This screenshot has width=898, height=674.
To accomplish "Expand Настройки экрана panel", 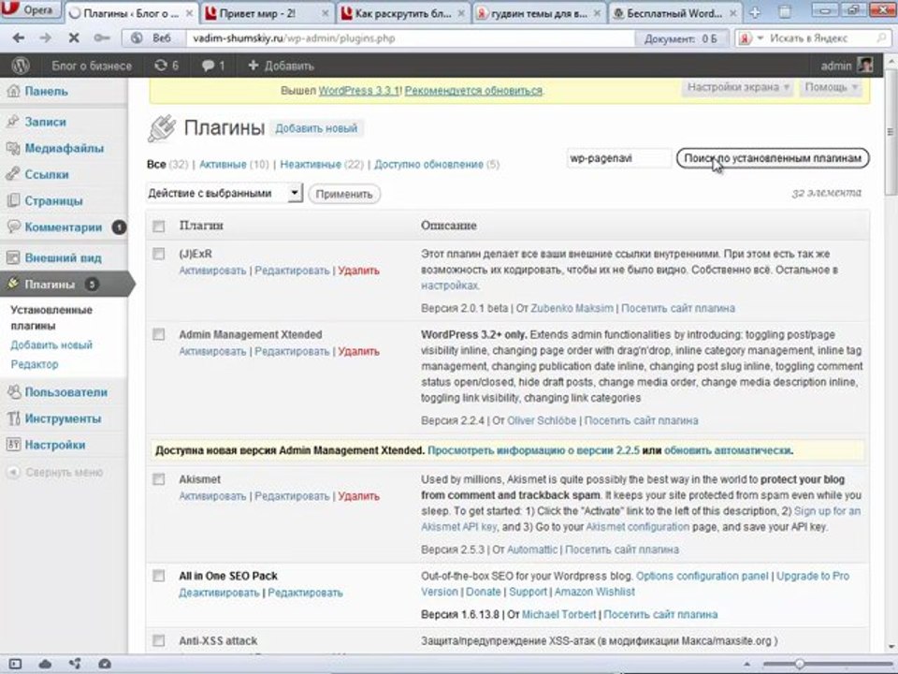I will point(738,87).
